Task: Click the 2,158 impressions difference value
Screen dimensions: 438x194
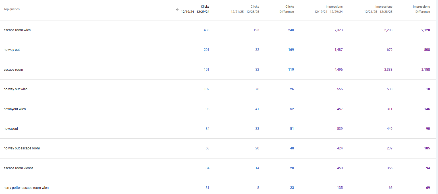Action: (x=425, y=70)
